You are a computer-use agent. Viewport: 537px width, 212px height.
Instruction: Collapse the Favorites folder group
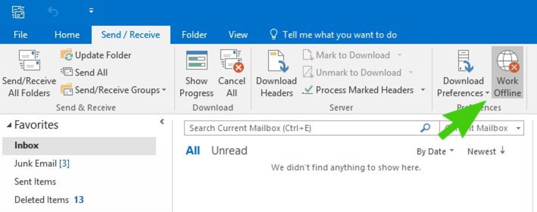(9, 125)
